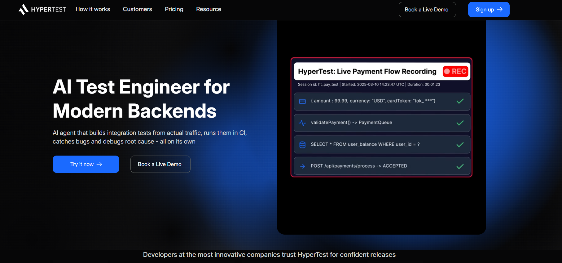562x263 pixels.
Task: Open the Pricing page
Action: point(174,9)
